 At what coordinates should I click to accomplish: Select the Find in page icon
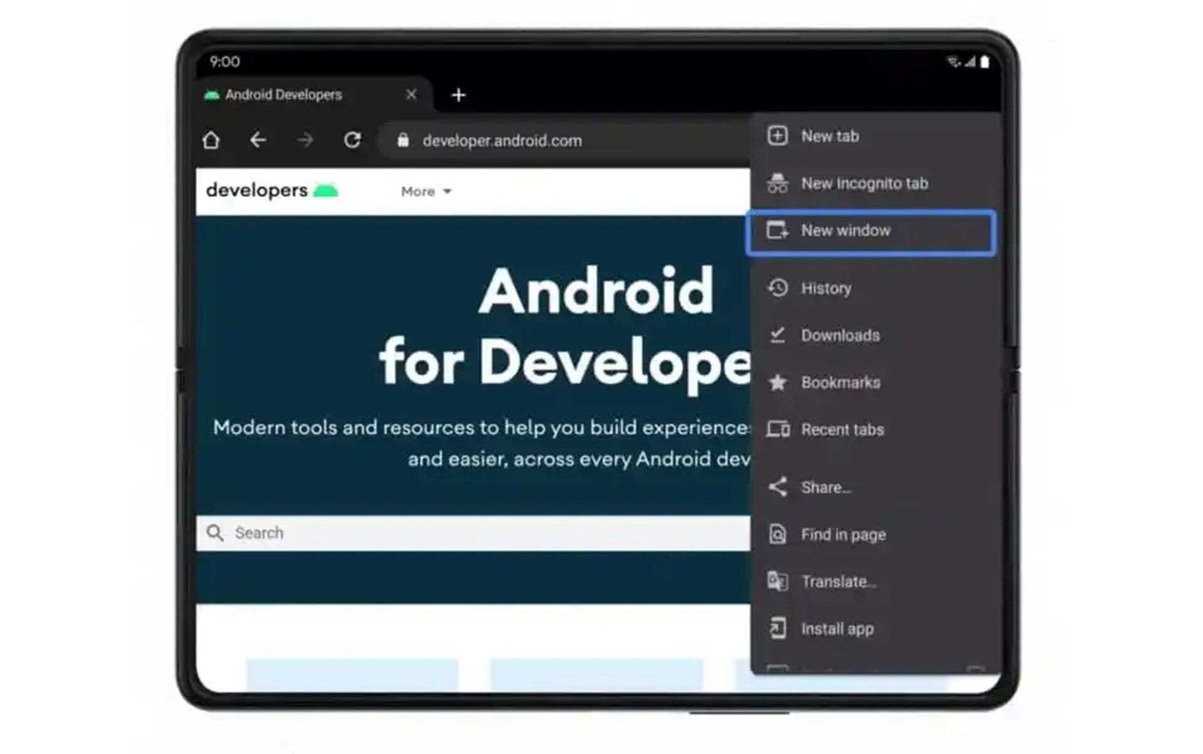777,534
